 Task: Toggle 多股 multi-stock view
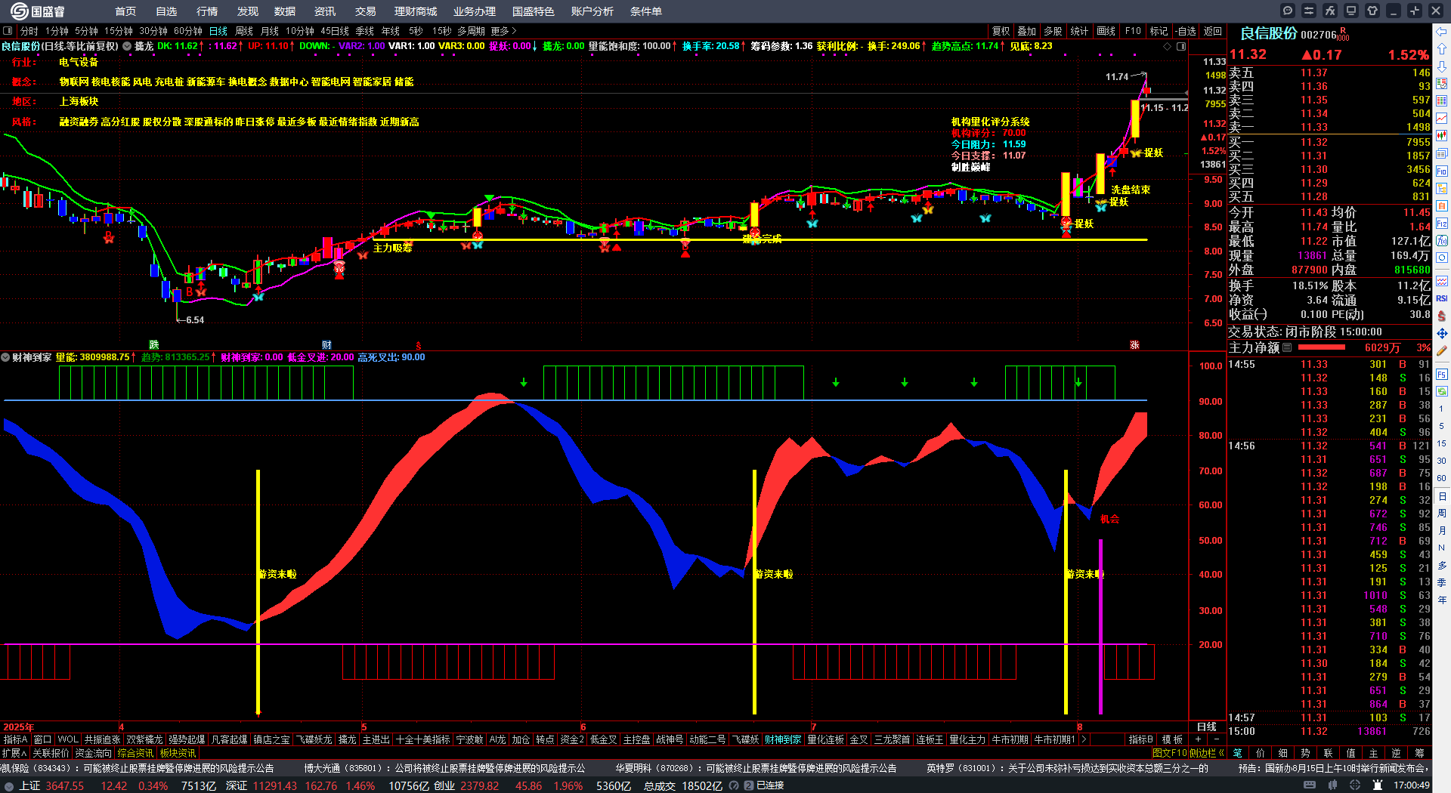pos(1053,31)
